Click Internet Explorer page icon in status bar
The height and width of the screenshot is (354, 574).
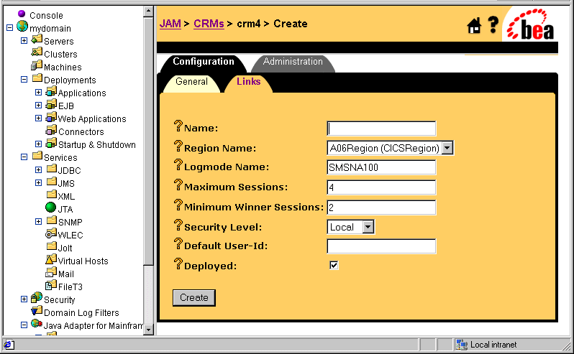coord(9,345)
